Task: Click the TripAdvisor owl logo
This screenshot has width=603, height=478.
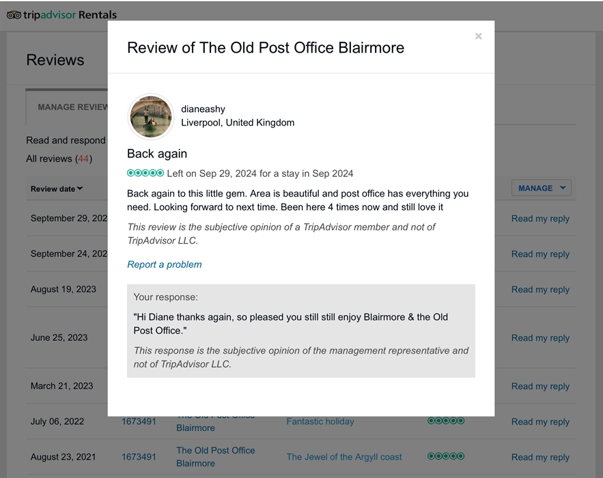Action: coord(14,14)
